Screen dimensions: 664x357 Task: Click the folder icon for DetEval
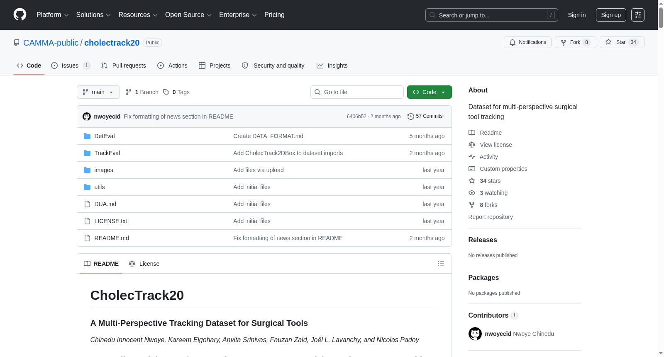(87, 136)
